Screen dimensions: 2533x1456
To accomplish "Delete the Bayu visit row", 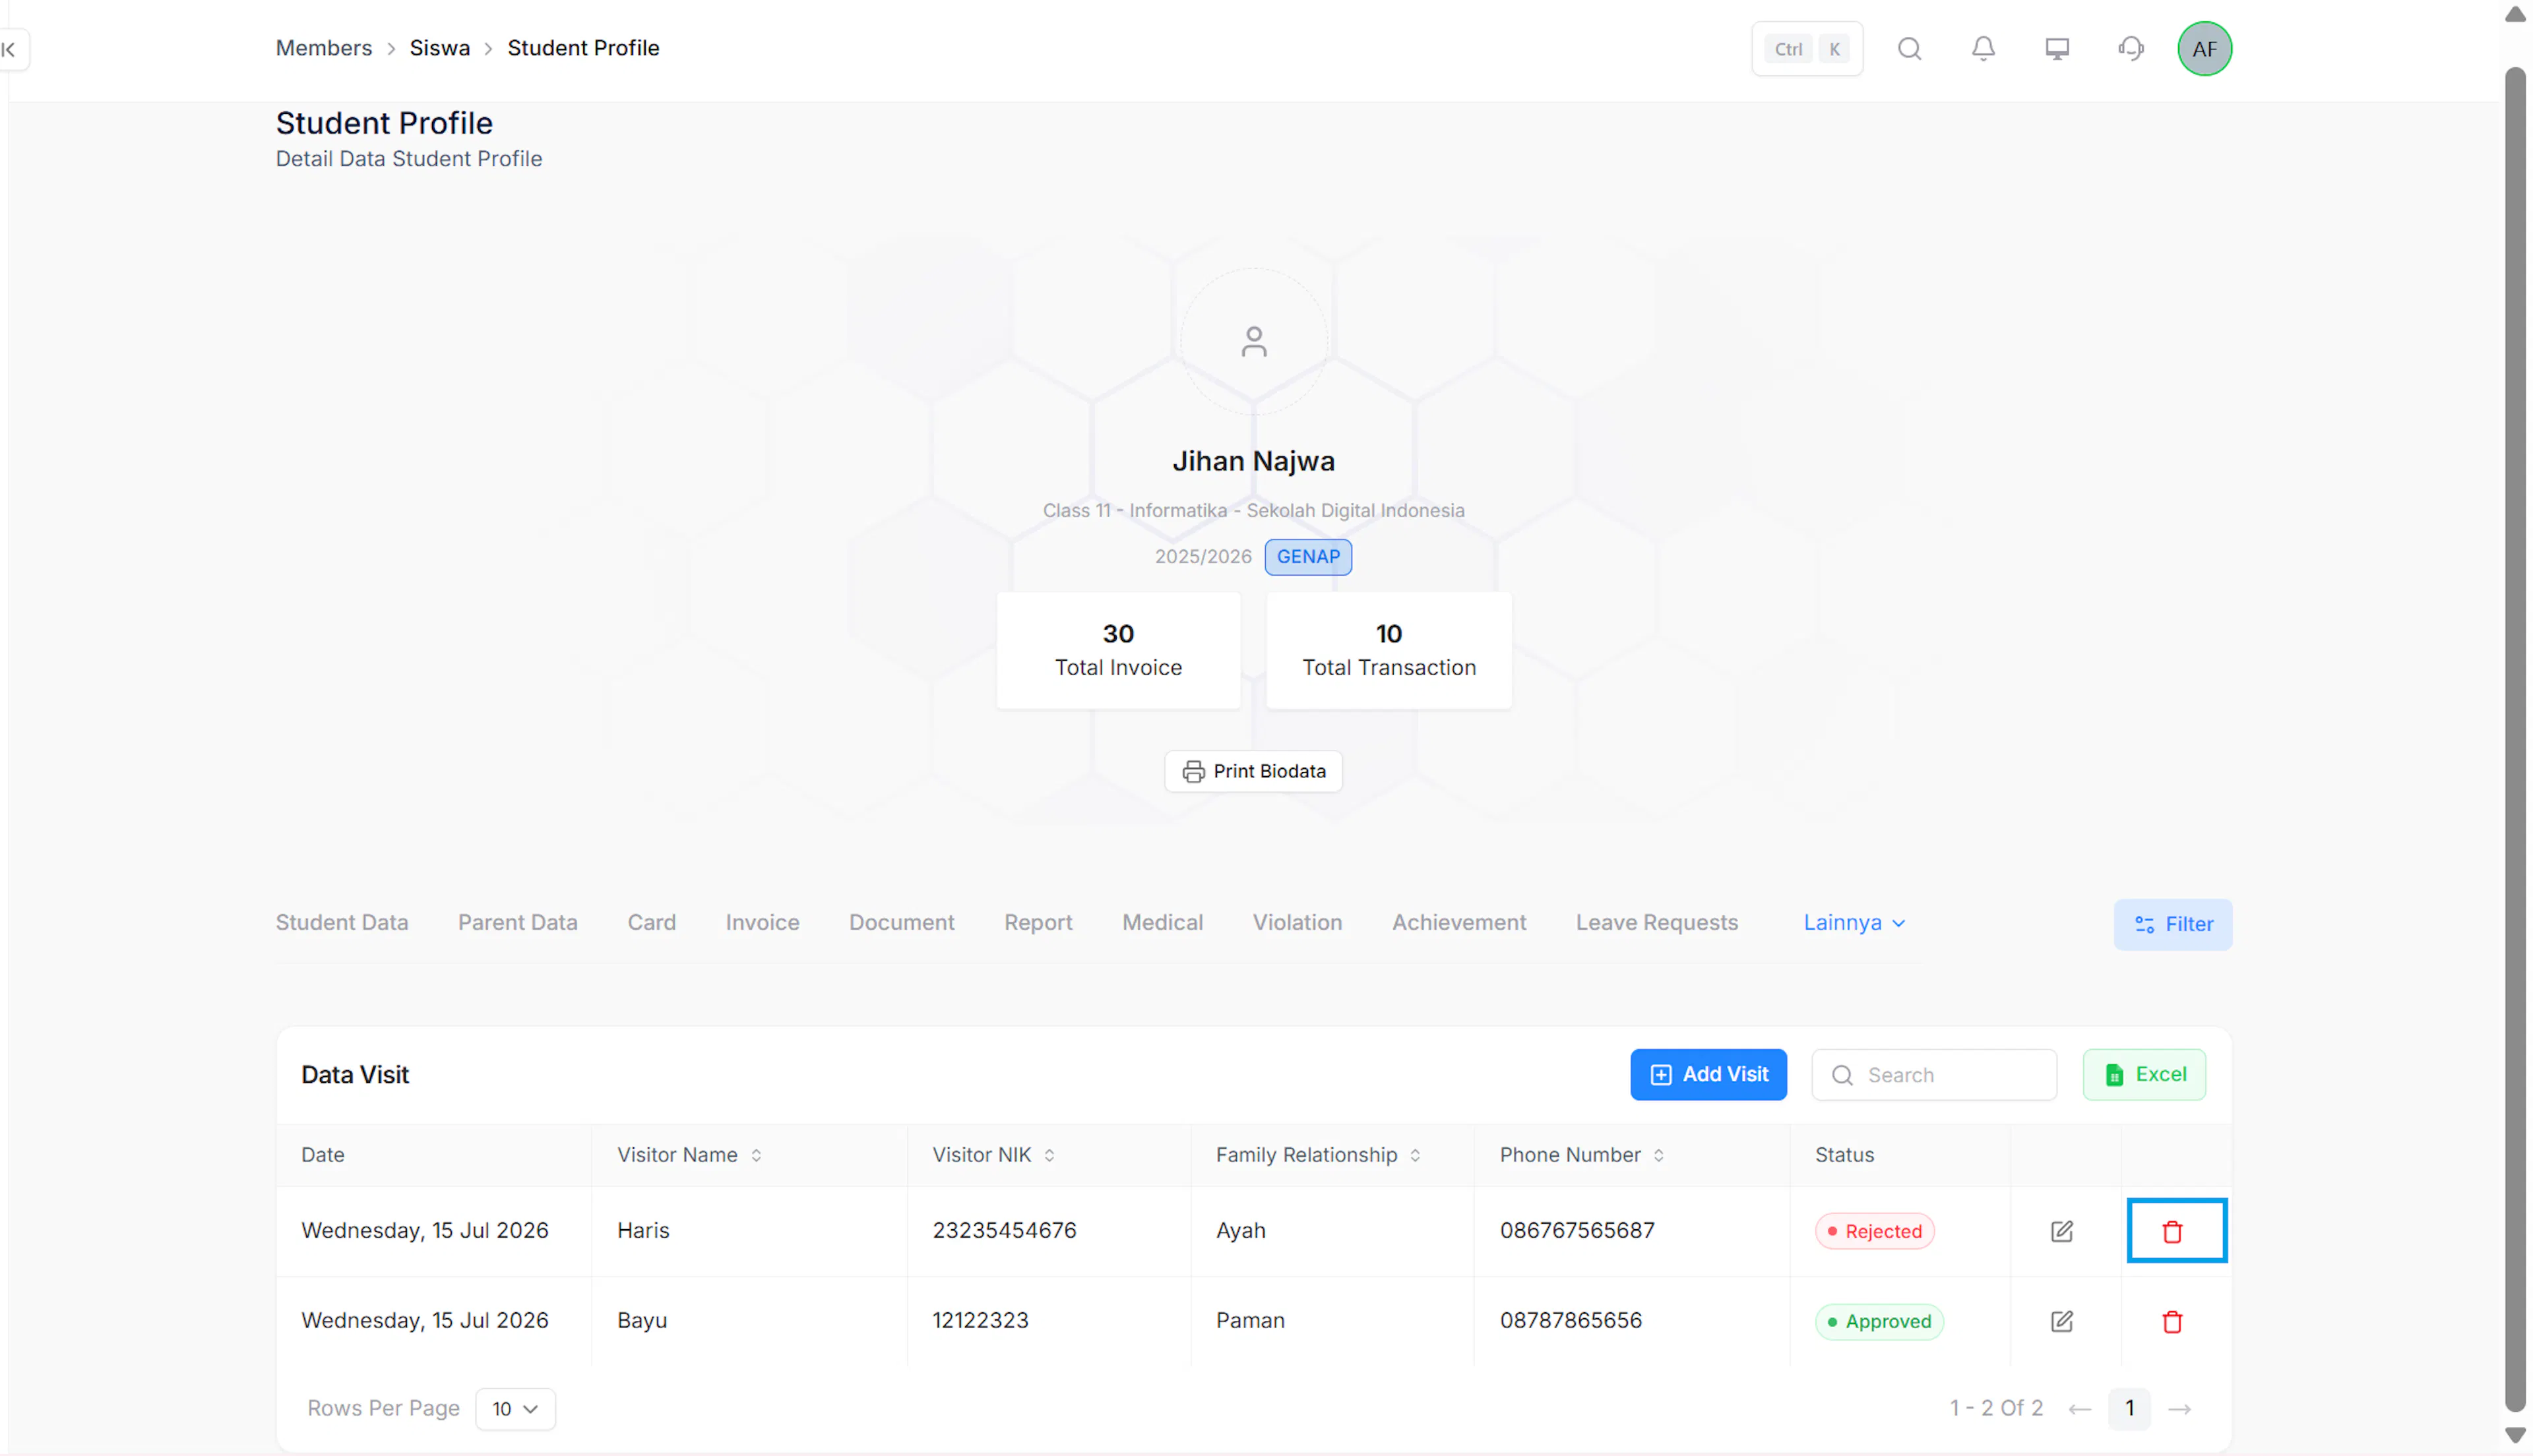I will (2172, 1321).
